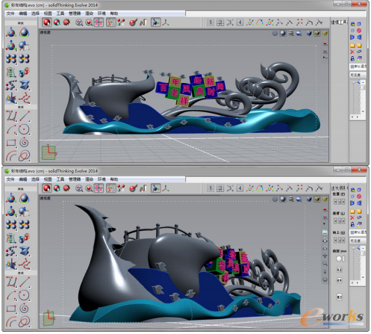
Task: Select the arc tool in bottom window palette
Action: [11, 295]
